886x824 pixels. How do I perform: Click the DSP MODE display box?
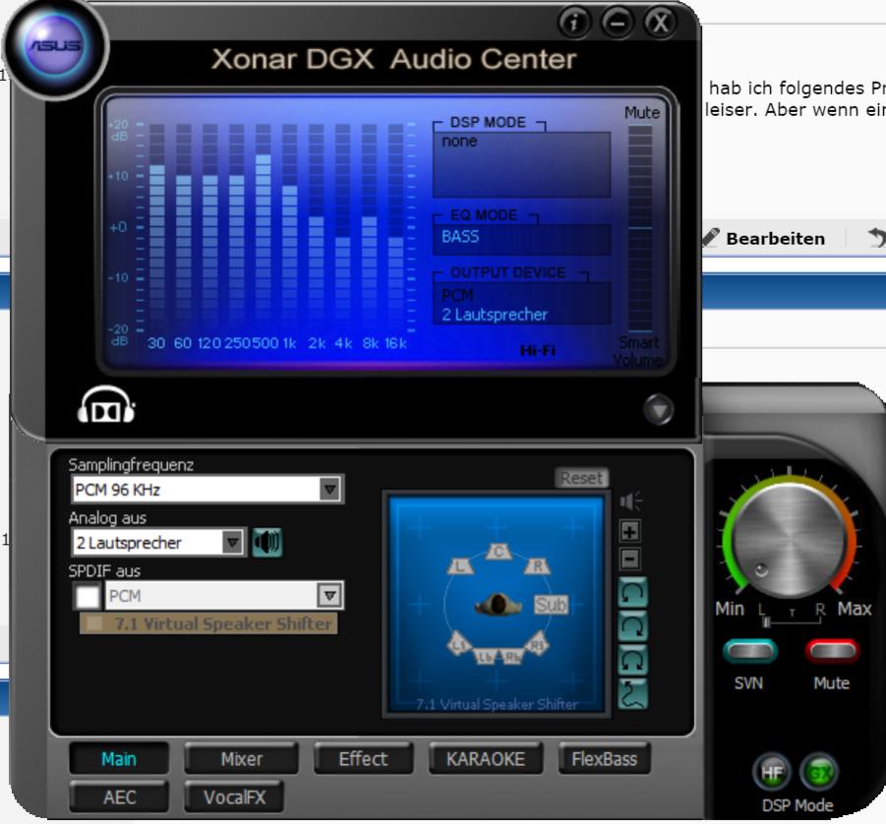click(x=521, y=164)
